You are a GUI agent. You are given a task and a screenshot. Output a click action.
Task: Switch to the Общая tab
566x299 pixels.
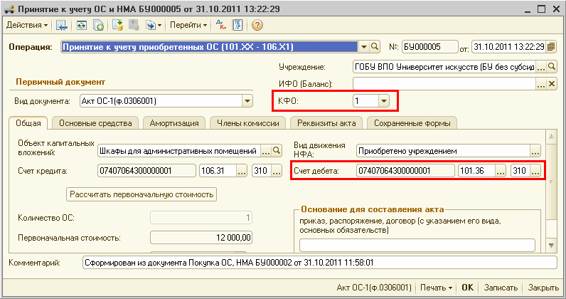pos(28,123)
